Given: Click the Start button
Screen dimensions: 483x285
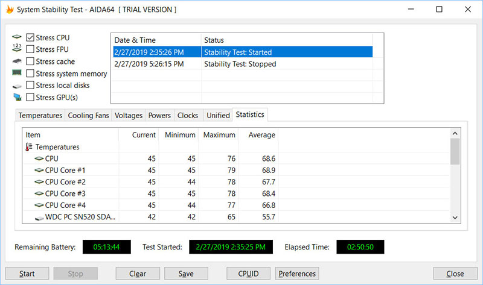Looking at the screenshot, I should pyautogui.click(x=27, y=274).
